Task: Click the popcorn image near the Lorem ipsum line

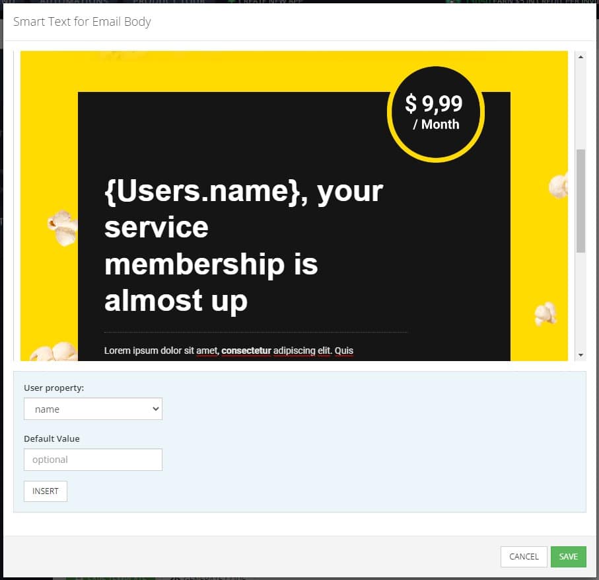Action: tap(54, 352)
